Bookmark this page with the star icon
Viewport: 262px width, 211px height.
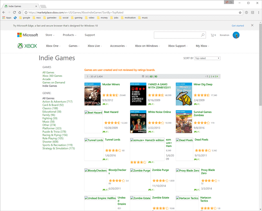tap(240, 13)
